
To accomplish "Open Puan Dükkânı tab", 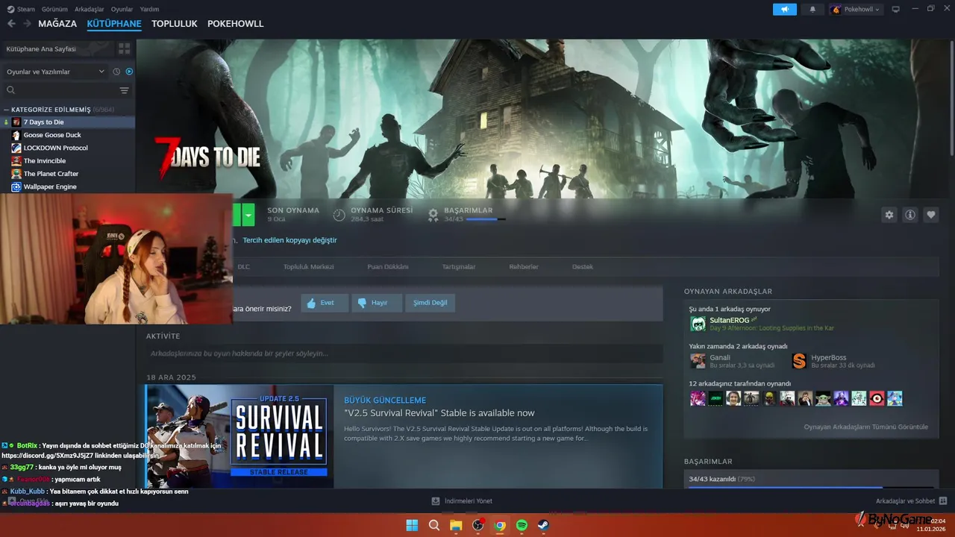I will pyautogui.click(x=388, y=266).
